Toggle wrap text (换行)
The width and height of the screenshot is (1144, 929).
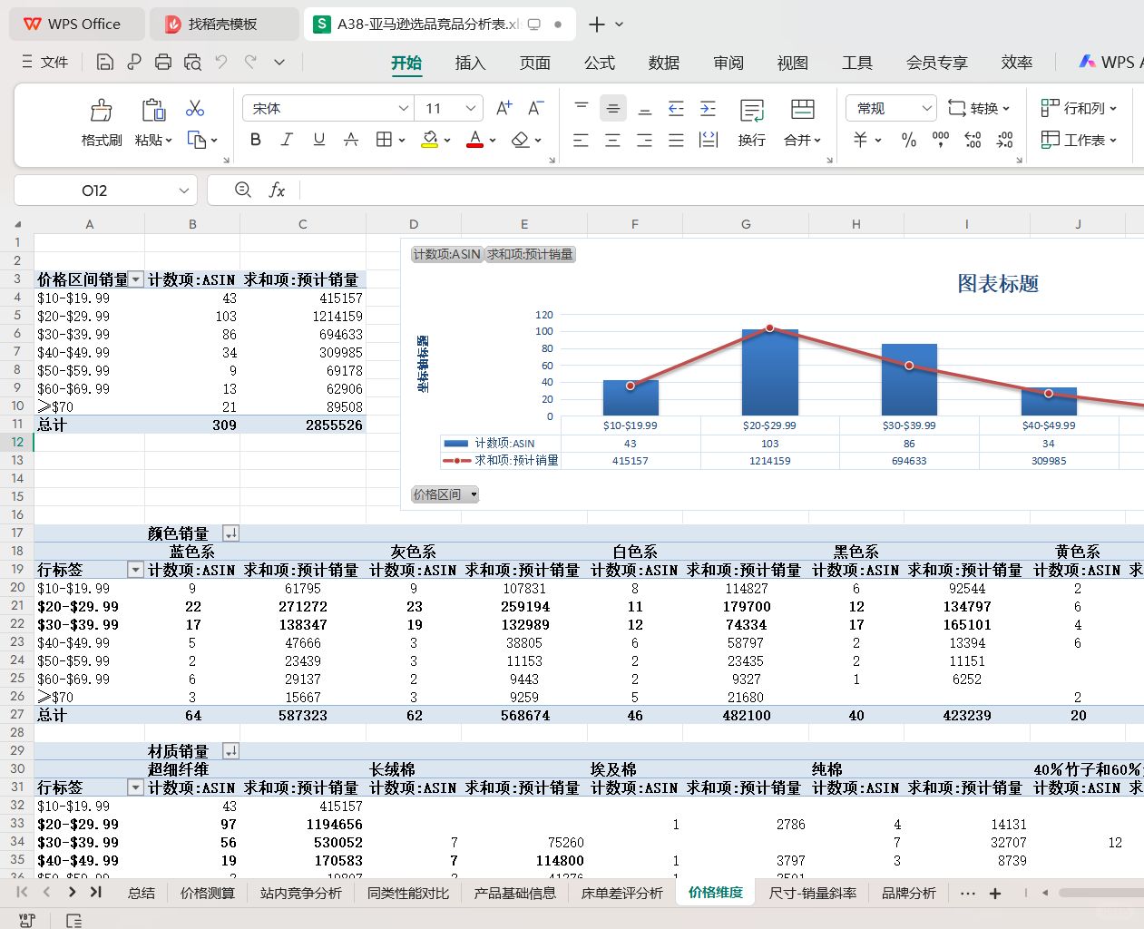pos(752,122)
